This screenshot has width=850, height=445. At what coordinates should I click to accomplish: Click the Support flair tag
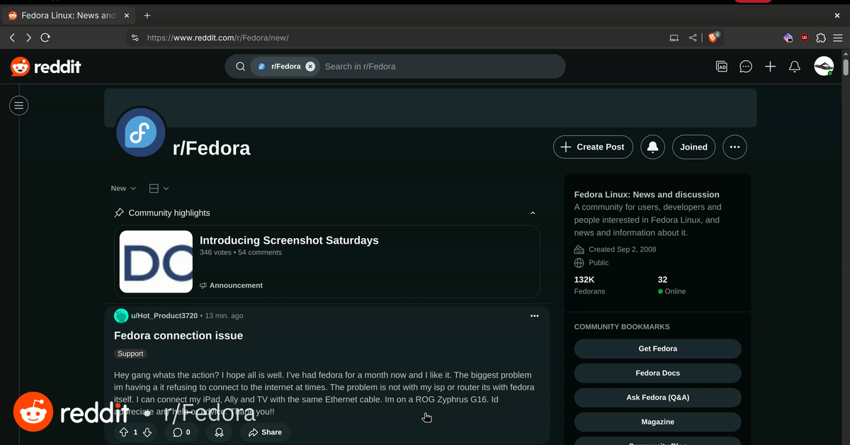pyautogui.click(x=130, y=354)
